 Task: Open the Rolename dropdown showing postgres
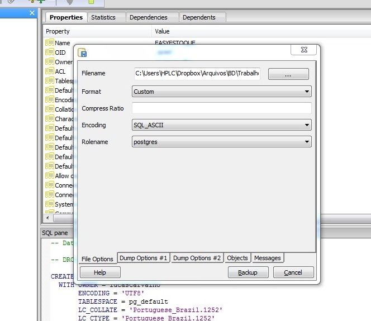(222, 142)
